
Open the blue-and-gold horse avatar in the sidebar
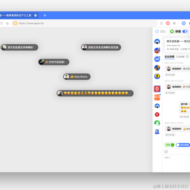point(157,68)
